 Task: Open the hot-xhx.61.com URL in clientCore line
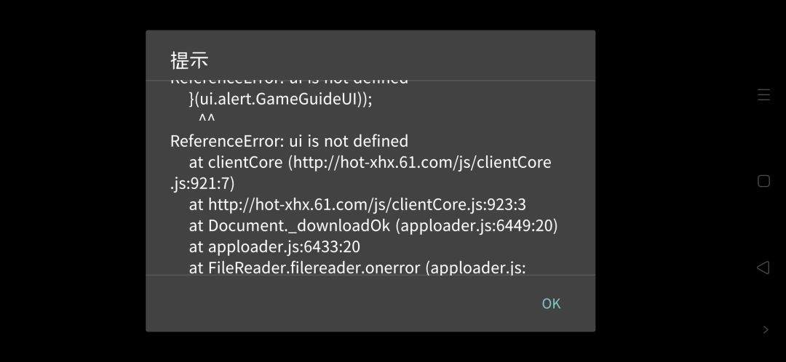tap(422, 162)
